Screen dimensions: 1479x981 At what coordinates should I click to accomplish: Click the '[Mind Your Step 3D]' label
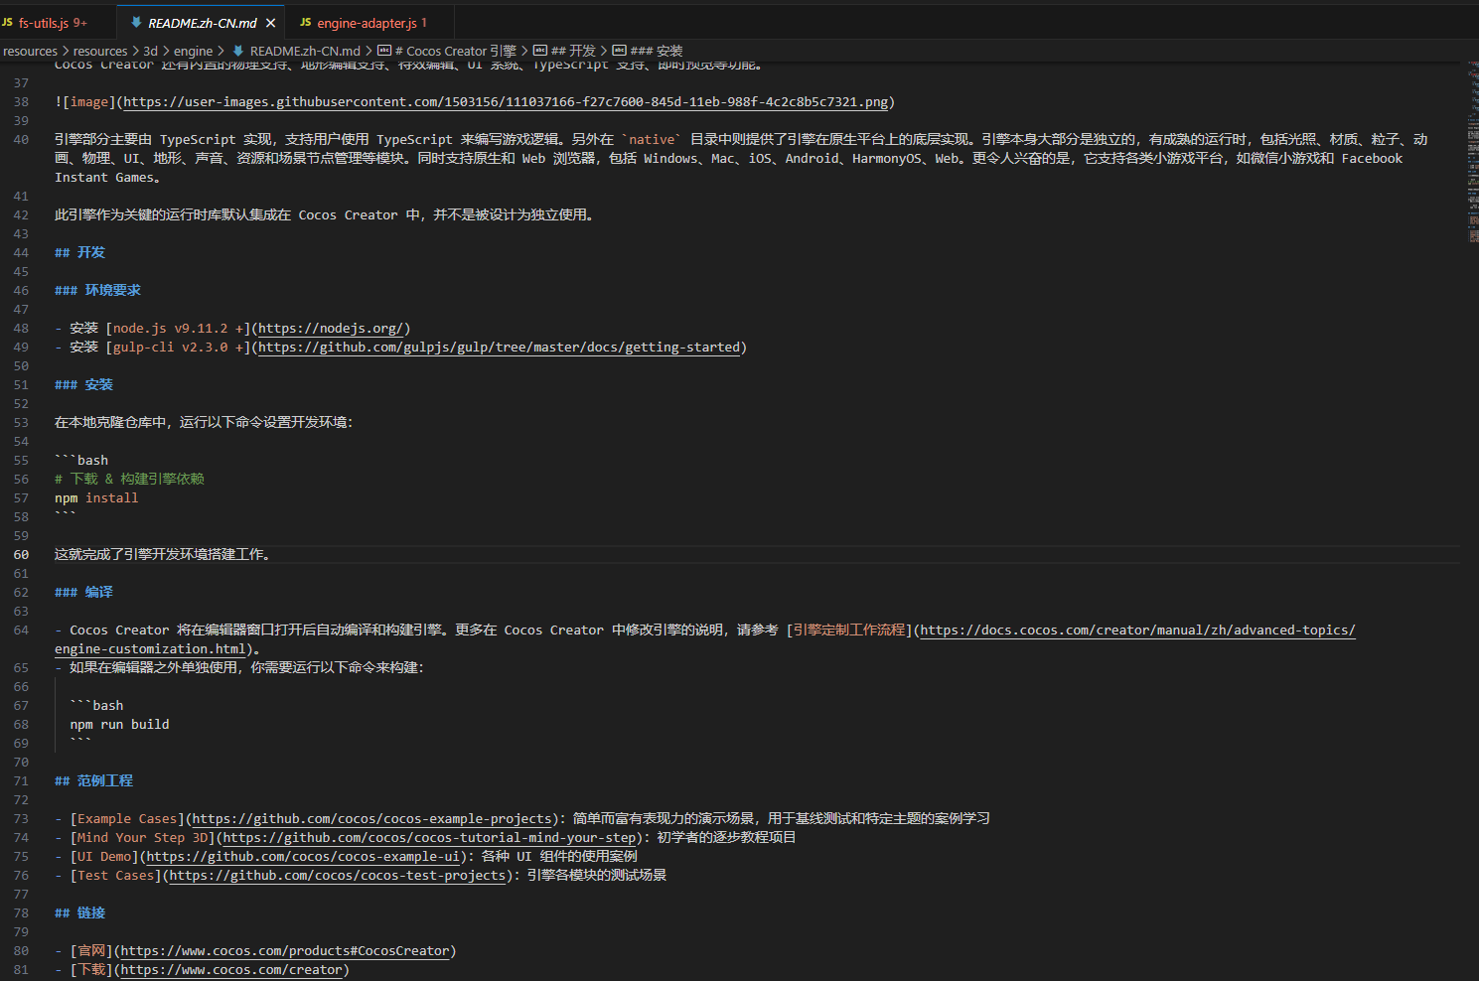[x=143, y=838]
